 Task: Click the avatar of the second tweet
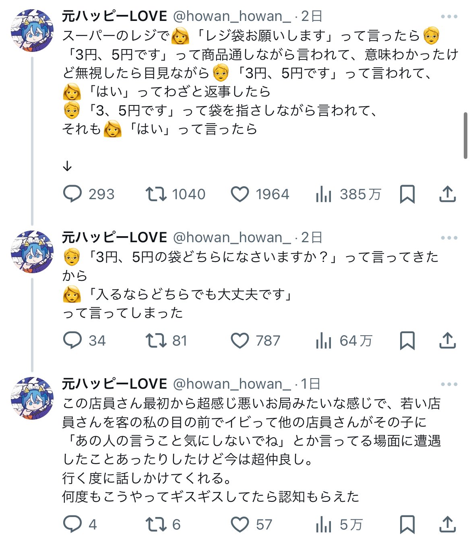click(x=32, y=252)
